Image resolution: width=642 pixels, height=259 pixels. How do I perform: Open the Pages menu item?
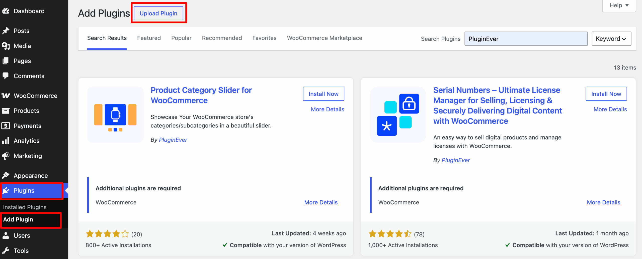(x=34, y=61)
